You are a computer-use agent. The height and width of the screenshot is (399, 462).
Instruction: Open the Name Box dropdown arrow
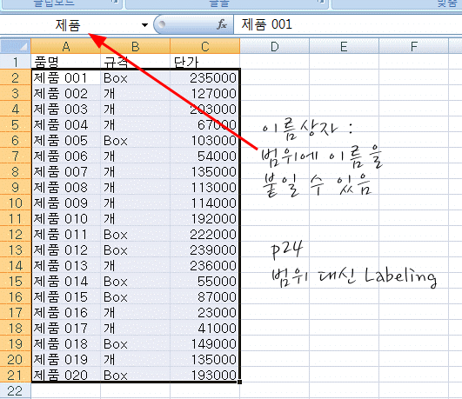144,25
